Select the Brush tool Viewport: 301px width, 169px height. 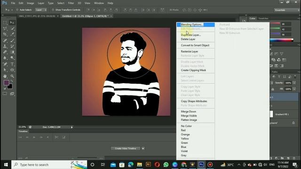pyautogui.click(x=12, y=40)
